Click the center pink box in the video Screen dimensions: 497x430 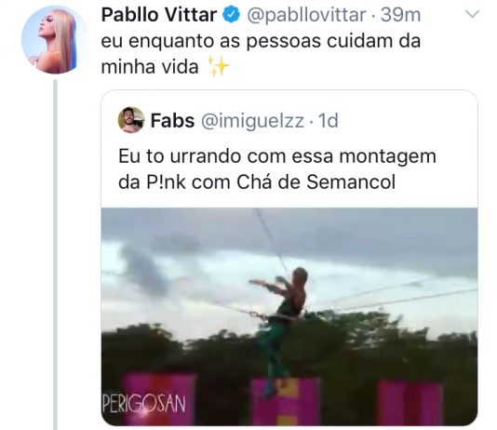(x=285, y=402)
